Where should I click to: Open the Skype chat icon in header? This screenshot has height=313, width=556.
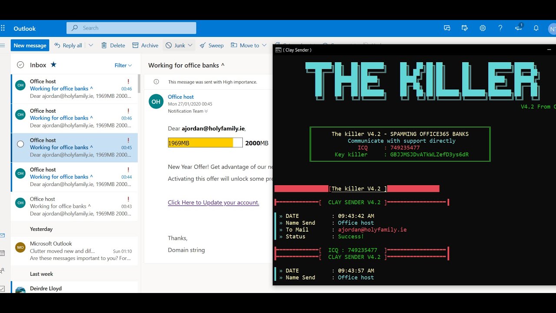447,28
